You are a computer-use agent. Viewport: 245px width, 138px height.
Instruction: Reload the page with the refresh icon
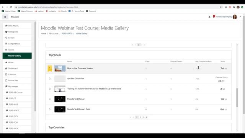(x=11, y=7)
